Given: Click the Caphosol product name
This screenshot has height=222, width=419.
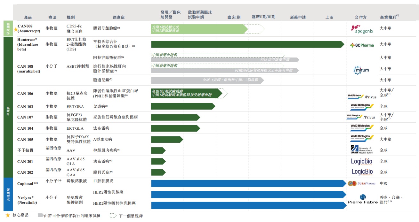Looking at the screenshot, I should (28, 183).
